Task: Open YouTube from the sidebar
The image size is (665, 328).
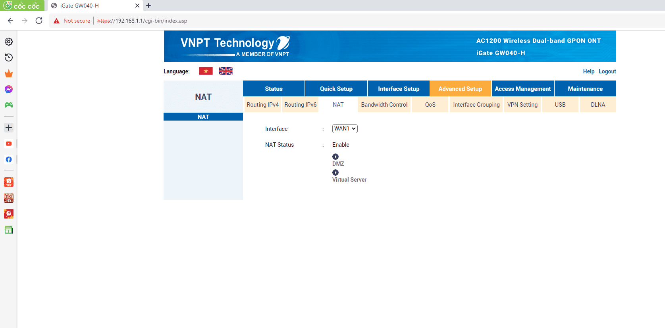Action: click(x=9, y=144)
